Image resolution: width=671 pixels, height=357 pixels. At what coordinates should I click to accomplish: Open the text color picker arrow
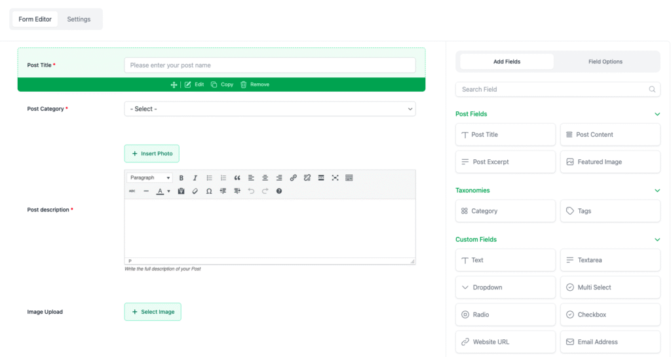(x=168, y=191)
